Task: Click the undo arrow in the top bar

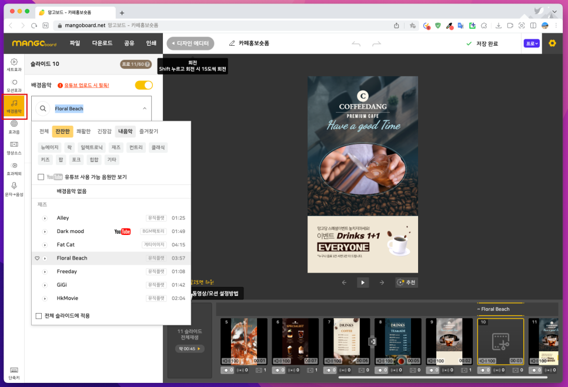Action: click(356, 44)
